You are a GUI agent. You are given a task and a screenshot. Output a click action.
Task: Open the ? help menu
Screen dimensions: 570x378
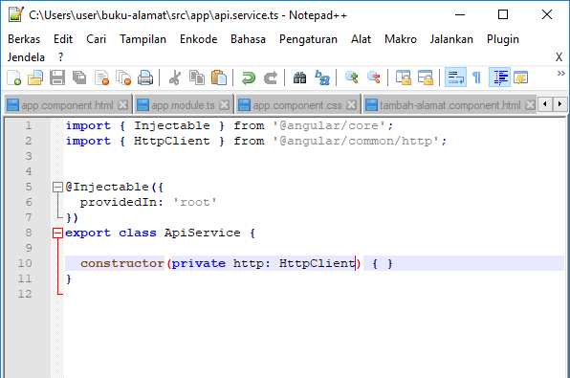pos(60,57)
